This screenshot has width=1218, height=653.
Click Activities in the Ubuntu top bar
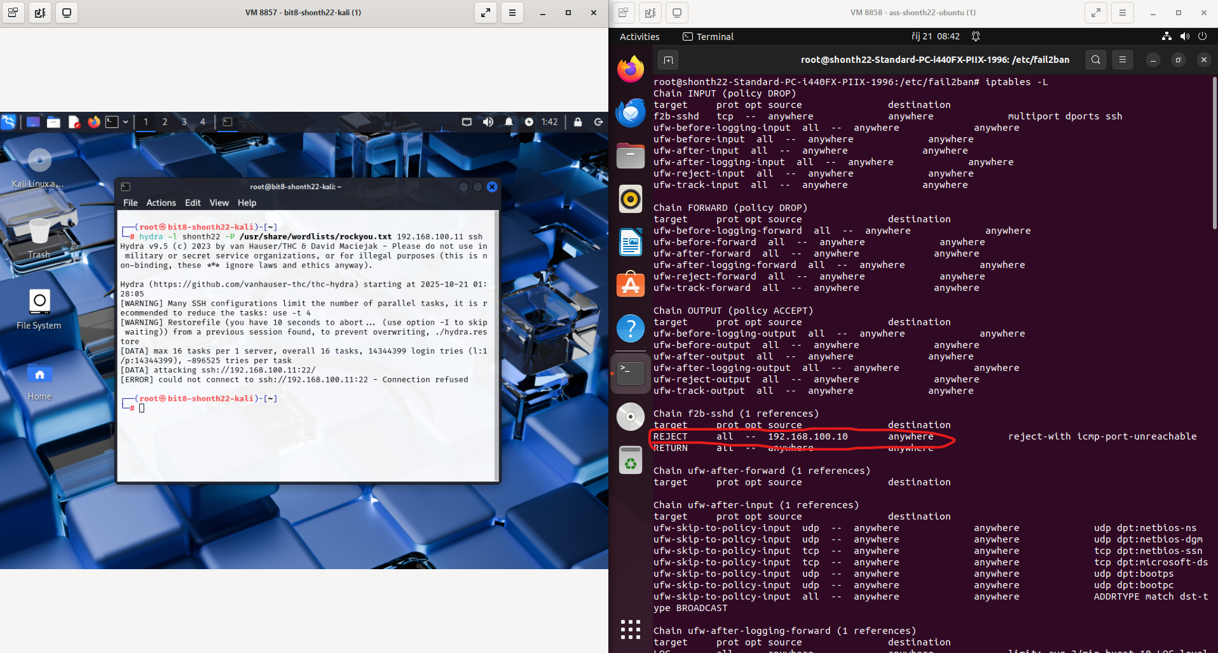click(x=640, y=37)
